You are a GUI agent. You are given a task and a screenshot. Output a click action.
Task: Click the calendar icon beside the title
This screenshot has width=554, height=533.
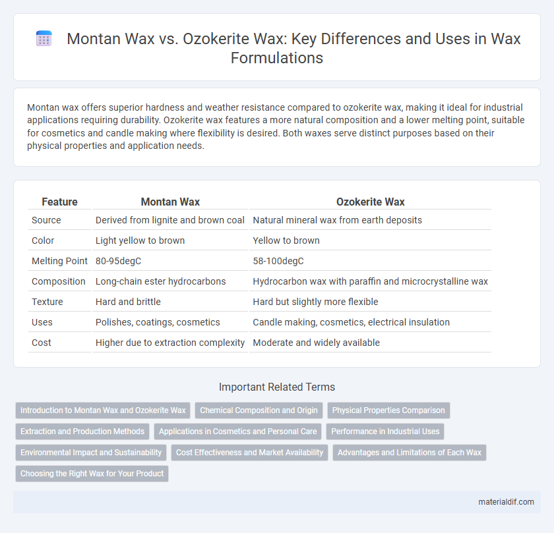pyautogui.click(x=44, y=38)
